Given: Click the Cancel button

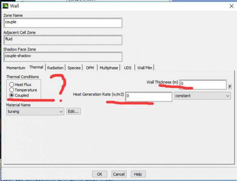Looking at the screenshot, I should pos(119,174).
